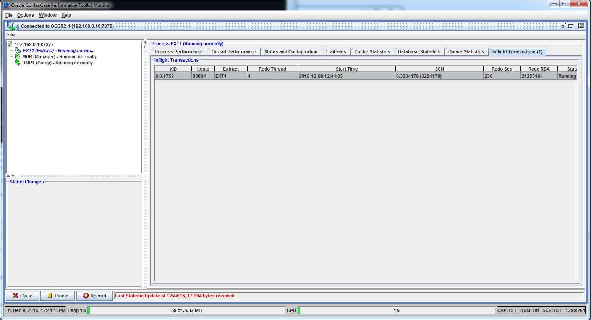The height and width of the screenshot is (320, 591).
Task: Select EXT1 (Extract) process in tree
Action: coord(58,51)
